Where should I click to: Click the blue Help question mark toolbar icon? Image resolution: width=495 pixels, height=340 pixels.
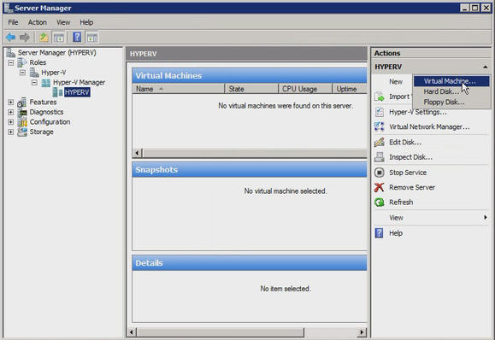point(77,38)
